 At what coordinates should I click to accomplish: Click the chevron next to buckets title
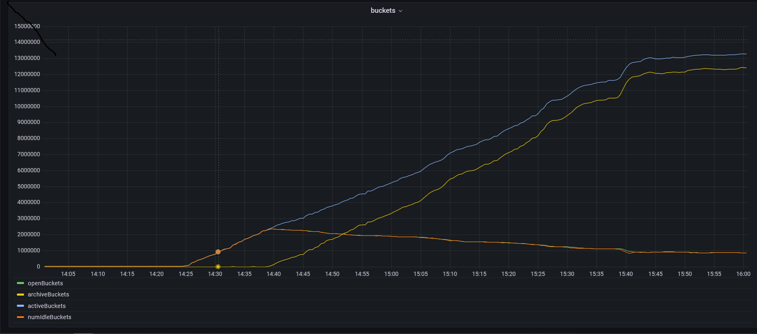400,11
